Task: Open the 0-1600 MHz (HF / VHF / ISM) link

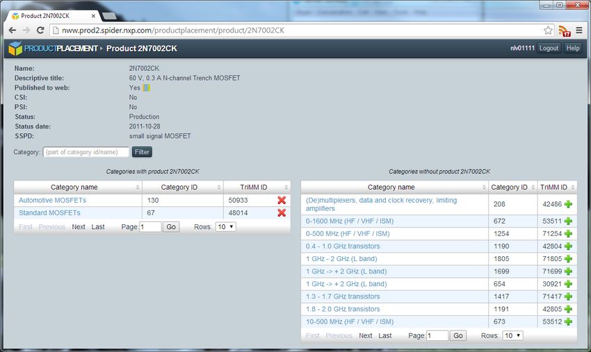Action: pyautogui.click(x=350, y=221)
